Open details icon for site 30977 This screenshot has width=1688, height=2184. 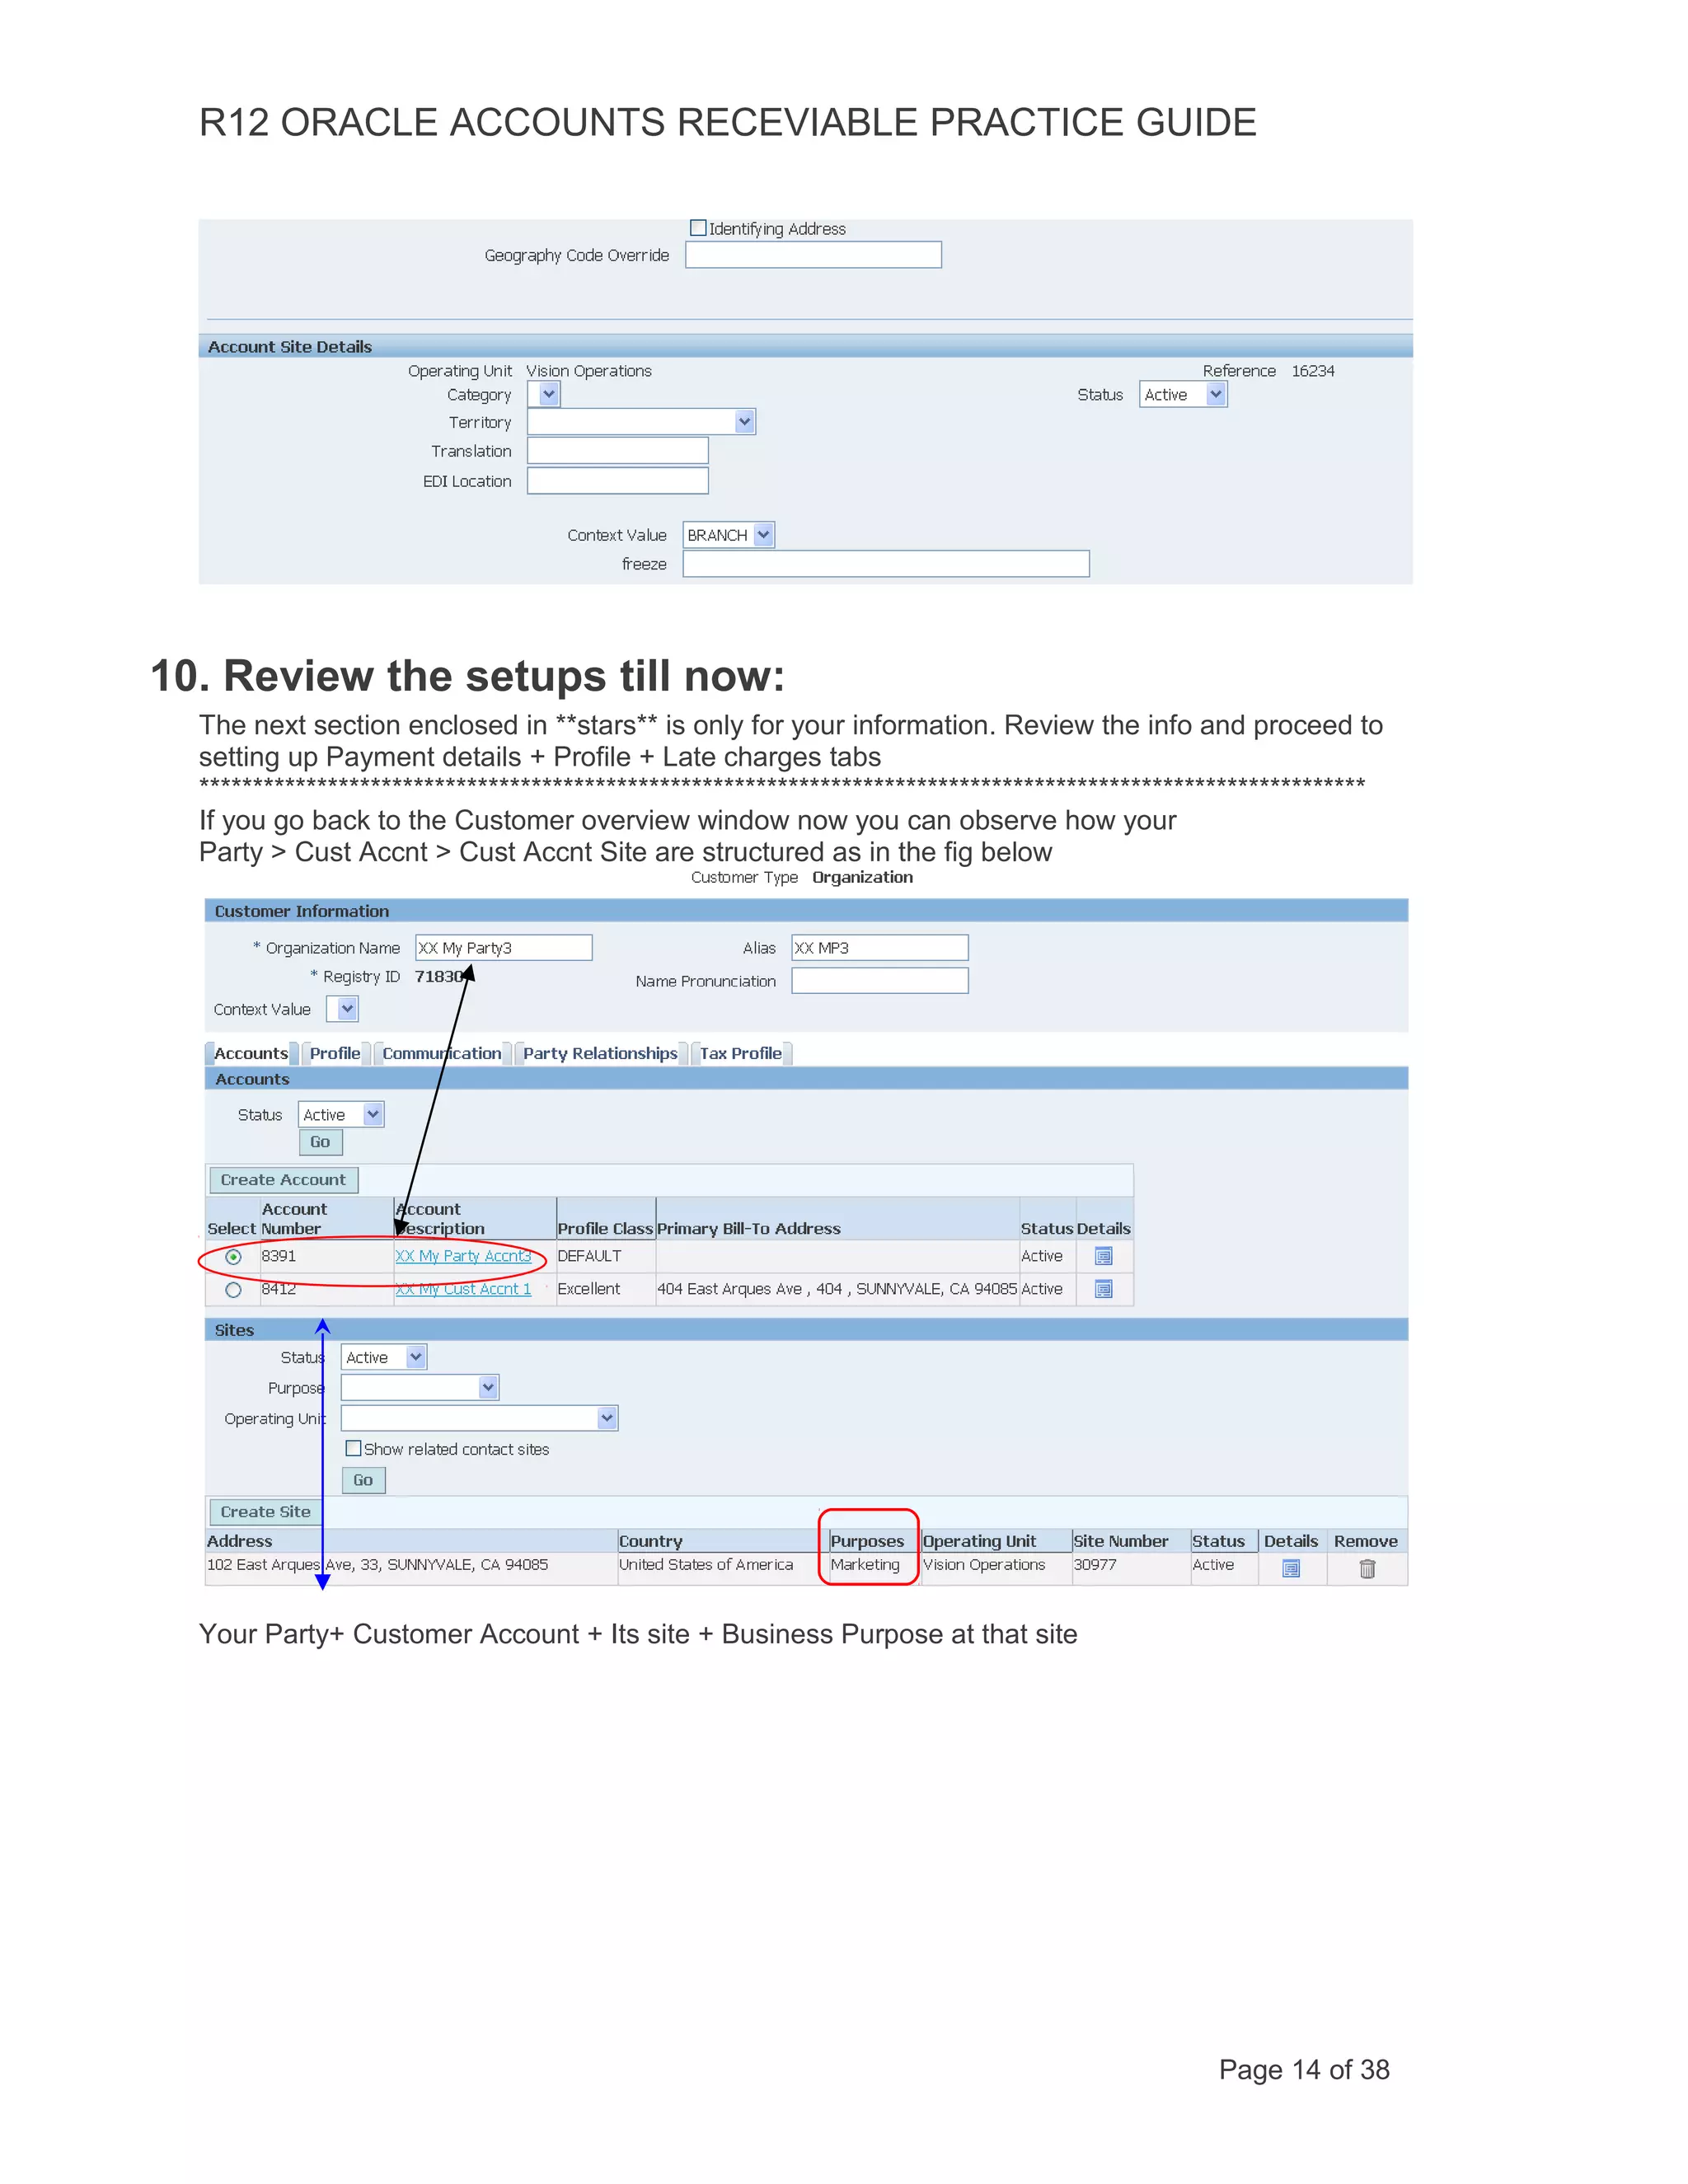1291,1568
